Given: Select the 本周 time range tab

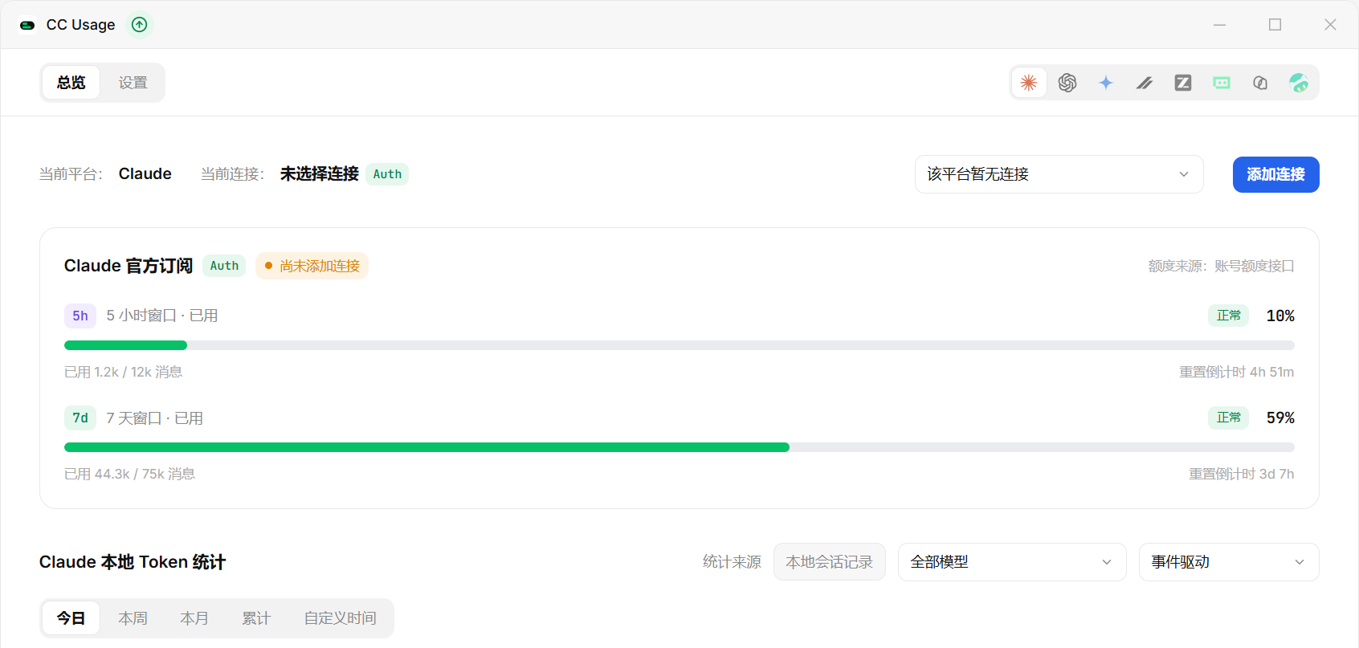Looking at the screenshot, I should pos(133,618).
